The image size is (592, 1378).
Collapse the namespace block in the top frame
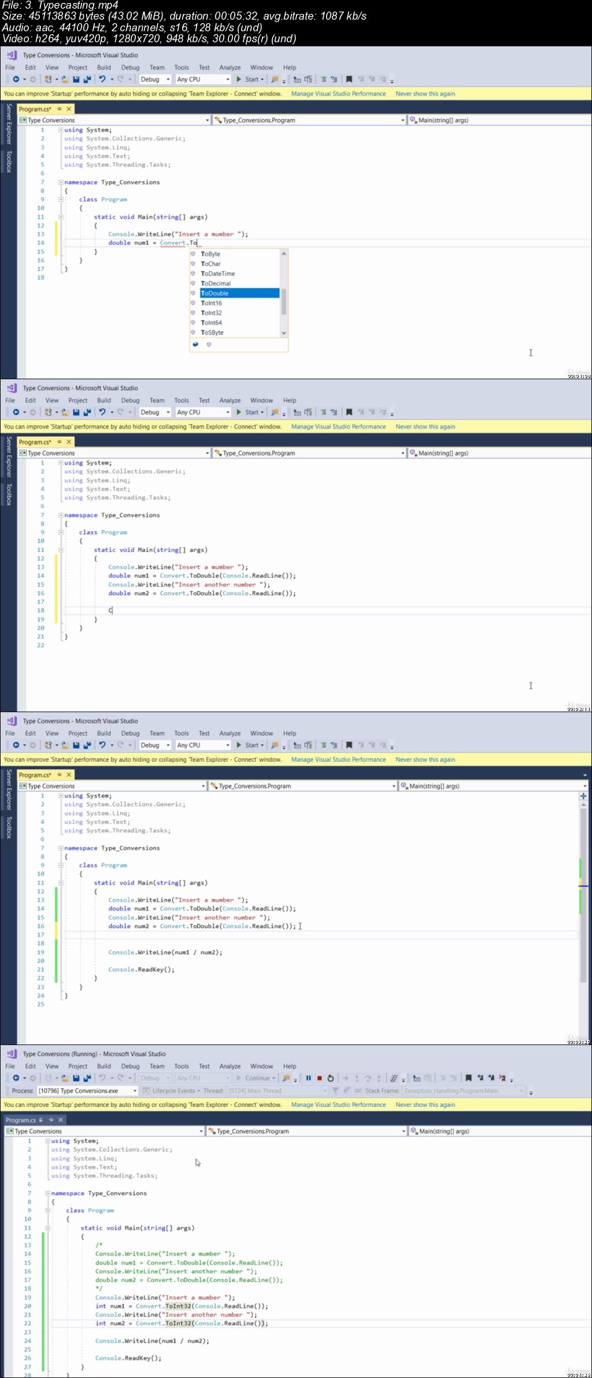coord(61,182)
